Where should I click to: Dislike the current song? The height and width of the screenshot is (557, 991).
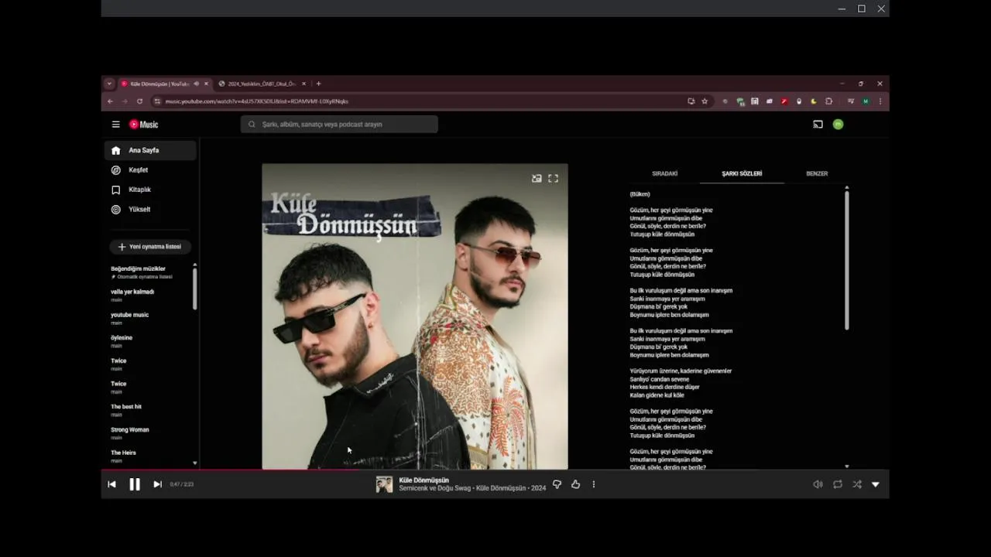click(x=557, y=484)
